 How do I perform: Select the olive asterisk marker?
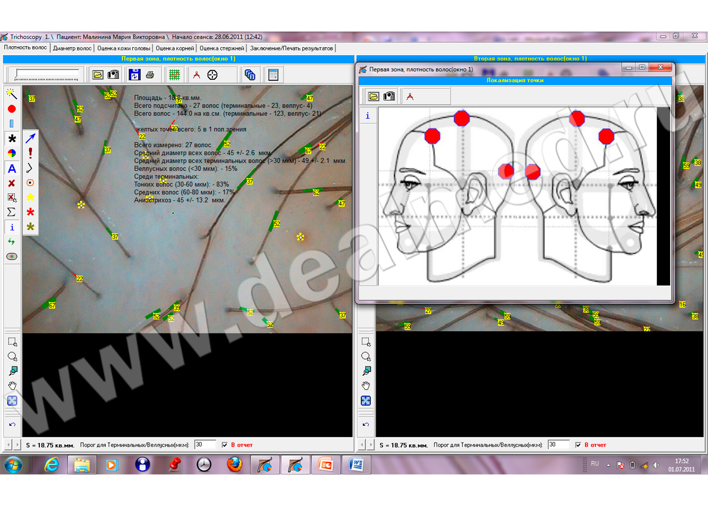coord(30,227)
